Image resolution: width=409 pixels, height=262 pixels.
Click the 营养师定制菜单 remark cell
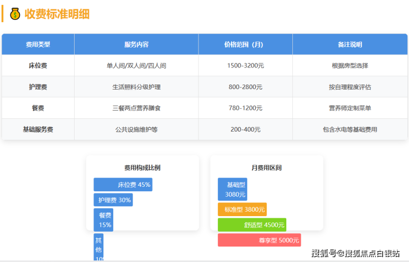click(x=349, y=108)
